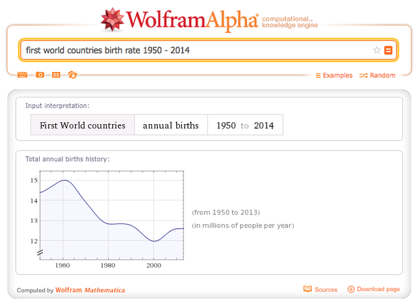Click the 1960 x-axis label on the plot
The image size is (416, 306).
62,266
